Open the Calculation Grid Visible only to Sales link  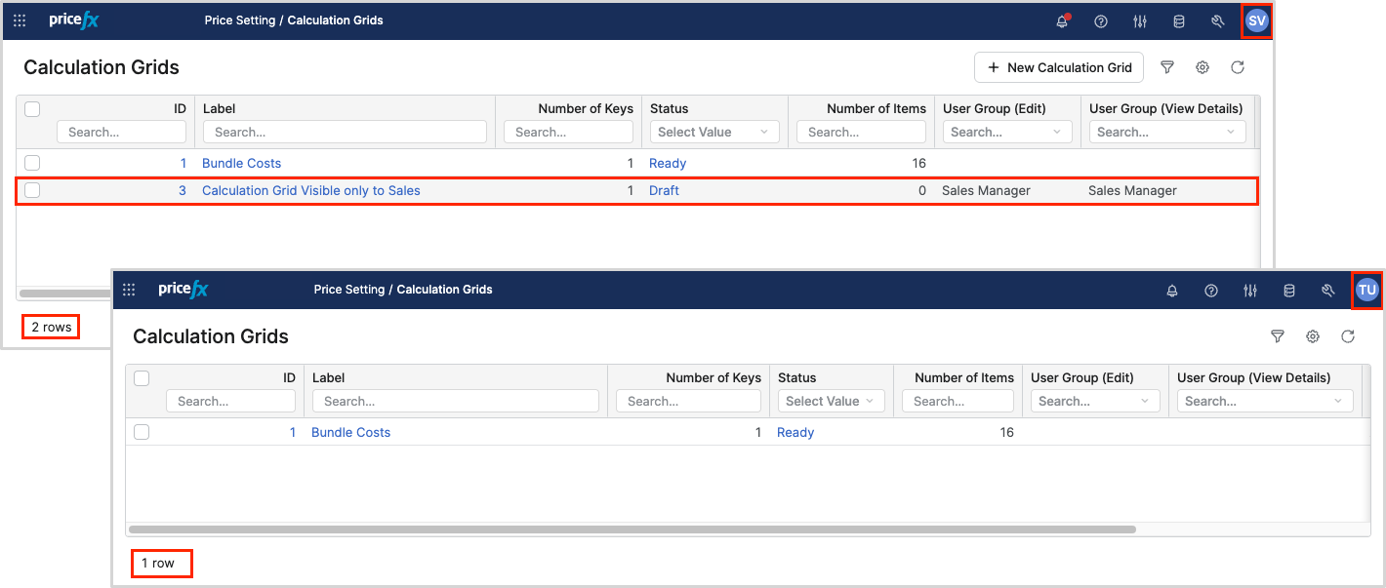[x=310, y=191]
